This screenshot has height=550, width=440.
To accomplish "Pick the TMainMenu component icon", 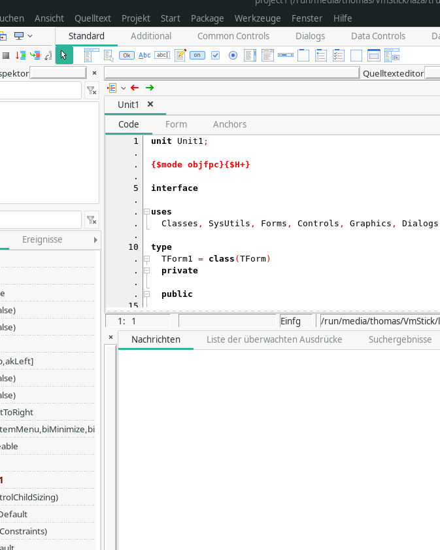I will coord(92,56).
